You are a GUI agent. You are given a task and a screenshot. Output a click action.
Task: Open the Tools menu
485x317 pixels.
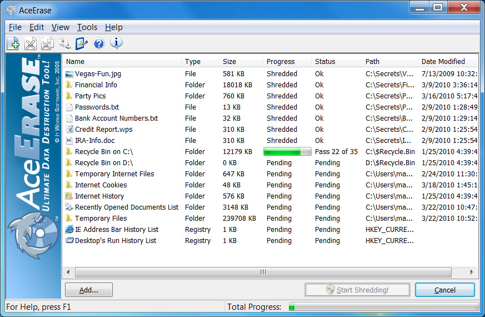pos(87,27)
